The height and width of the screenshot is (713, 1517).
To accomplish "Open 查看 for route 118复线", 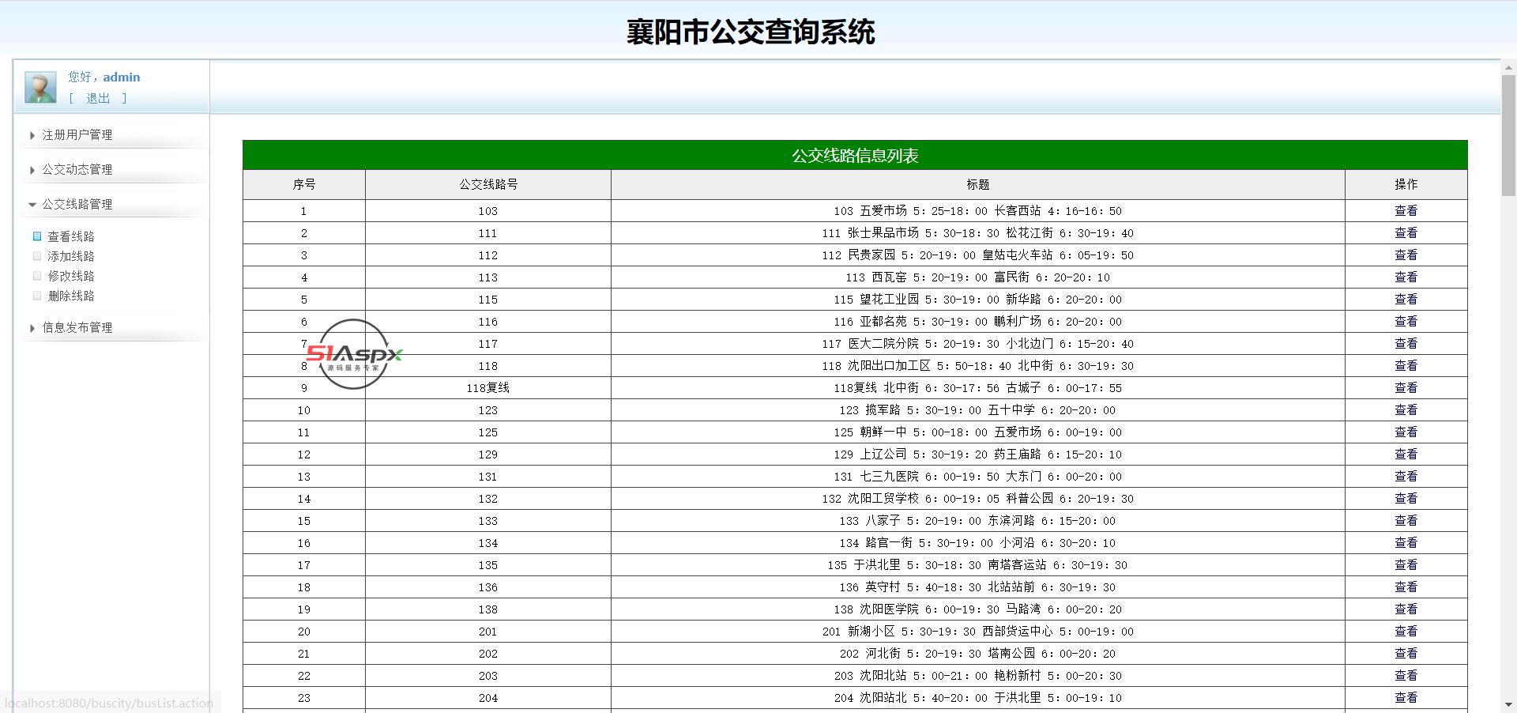I will point(1406,388).
